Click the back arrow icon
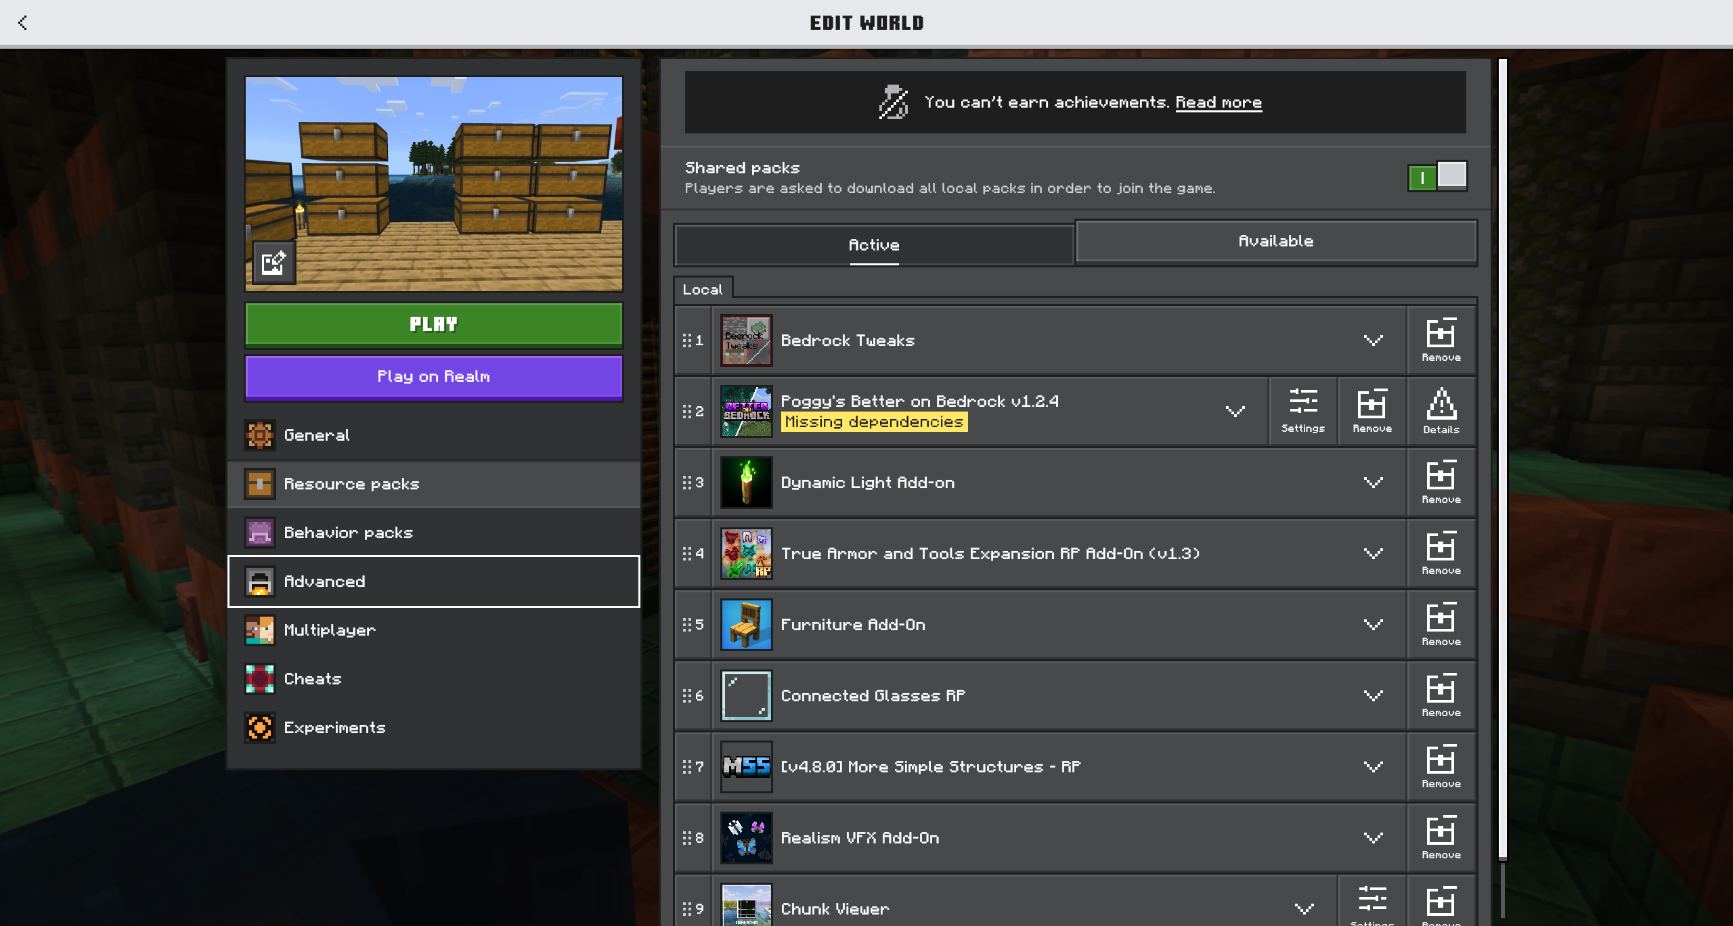This screenshot has height=926, width=1733. (x=23, y=22)
